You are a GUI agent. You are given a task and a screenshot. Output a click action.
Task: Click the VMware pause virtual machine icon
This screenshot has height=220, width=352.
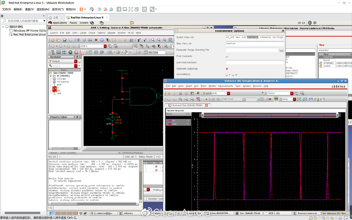81,9
